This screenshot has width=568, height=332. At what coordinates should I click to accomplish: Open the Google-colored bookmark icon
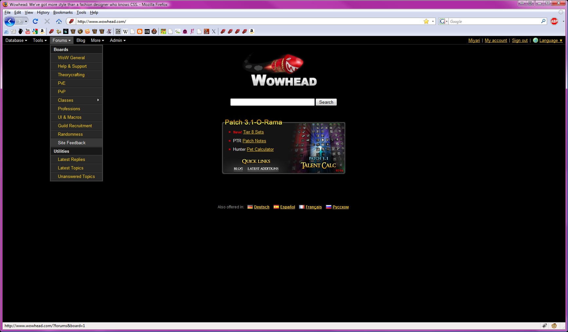tap(35, 31)
